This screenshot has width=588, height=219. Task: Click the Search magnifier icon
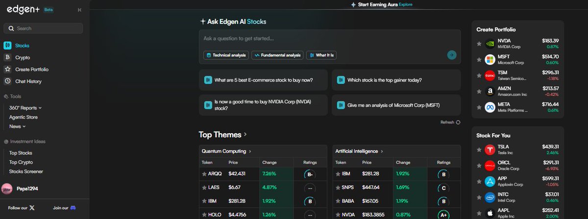11,28
